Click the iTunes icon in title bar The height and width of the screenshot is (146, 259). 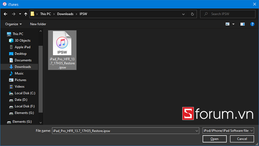[5, 4]
